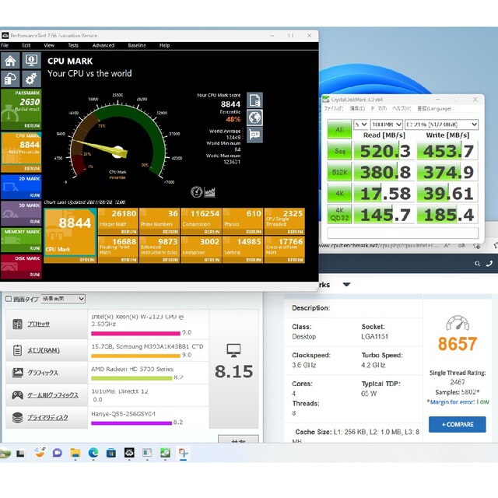
Task: Rerun the Physics test
Action: [x=254, y=232]
